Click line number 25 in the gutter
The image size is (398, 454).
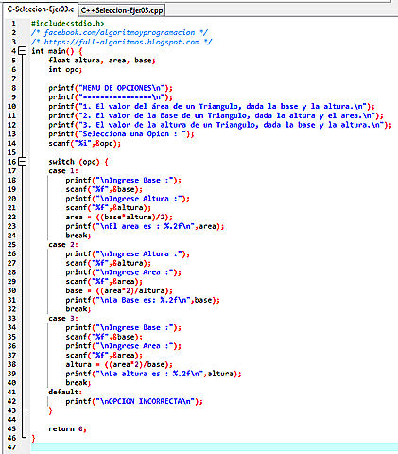11,245
